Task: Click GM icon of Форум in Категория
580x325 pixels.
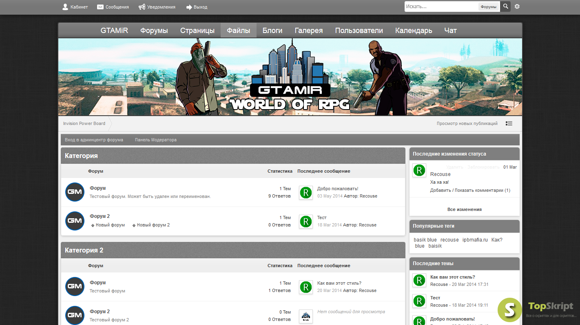Action: tap(75, 192)
